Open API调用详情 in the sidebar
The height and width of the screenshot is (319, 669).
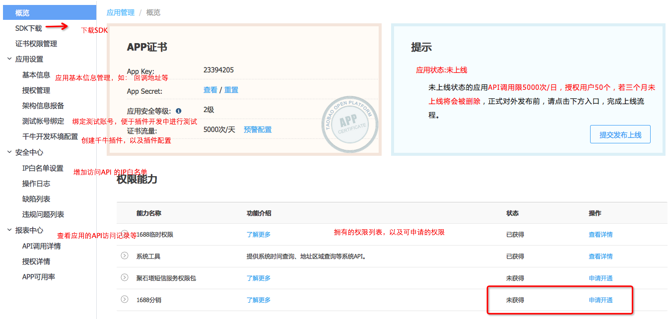pyautogui.click(x=42, y=246)
